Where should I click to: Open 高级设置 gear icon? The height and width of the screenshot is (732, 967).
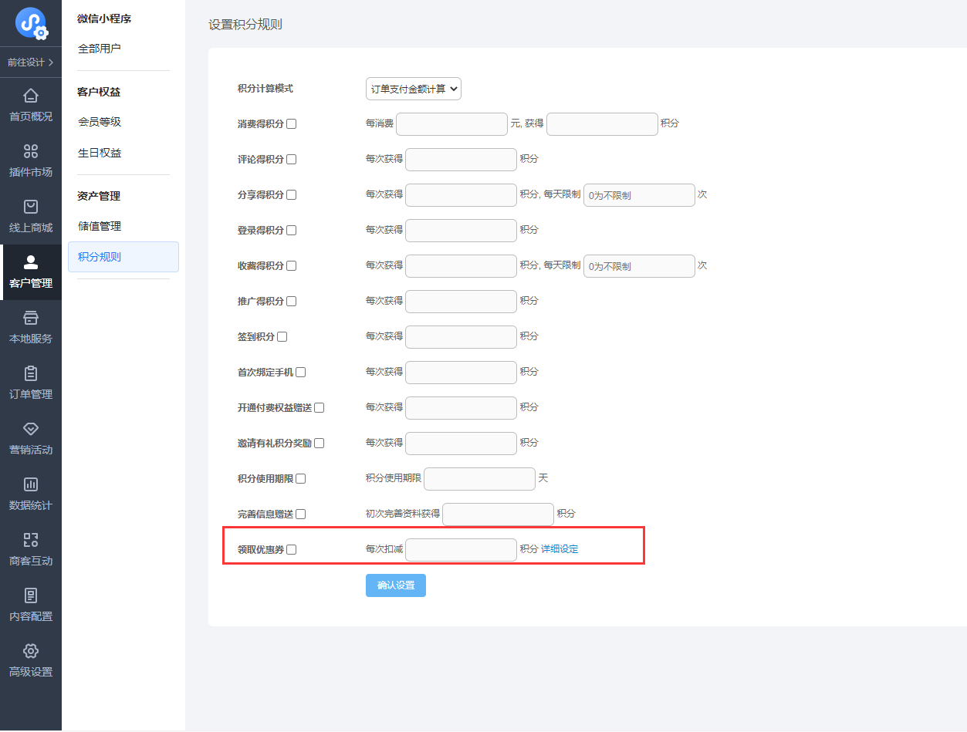tap(31, 651)
